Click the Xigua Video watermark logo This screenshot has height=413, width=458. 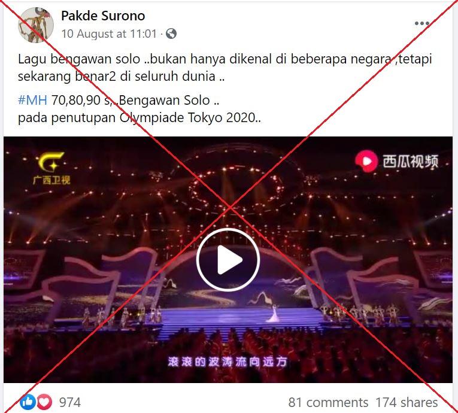[397, 161]
